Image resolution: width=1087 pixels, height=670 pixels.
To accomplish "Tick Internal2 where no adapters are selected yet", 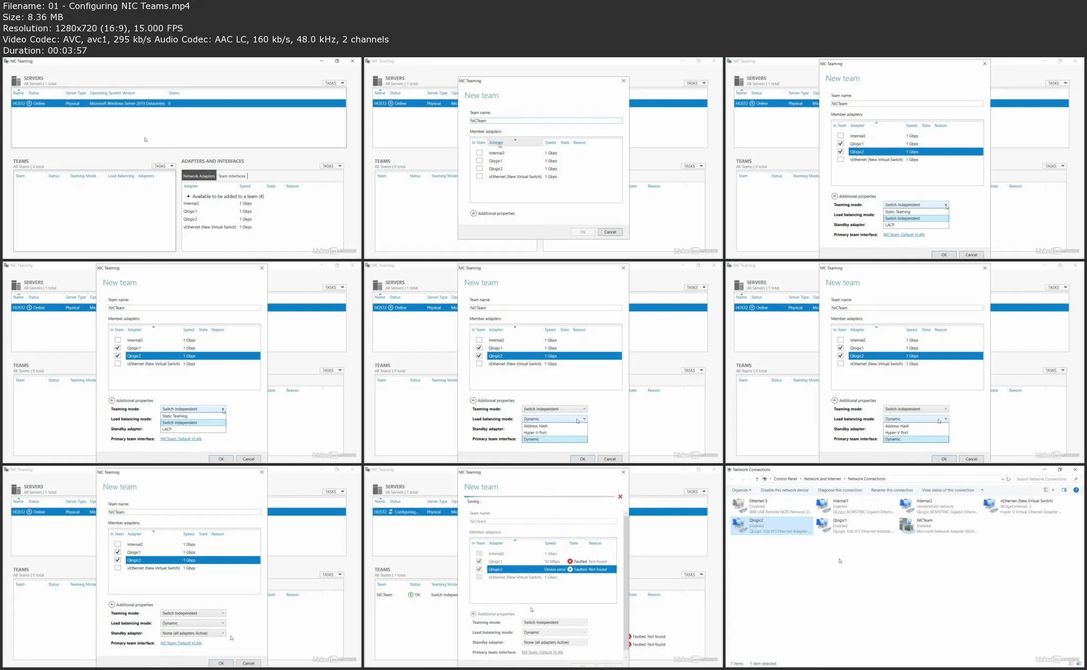I will click(479, 153).
